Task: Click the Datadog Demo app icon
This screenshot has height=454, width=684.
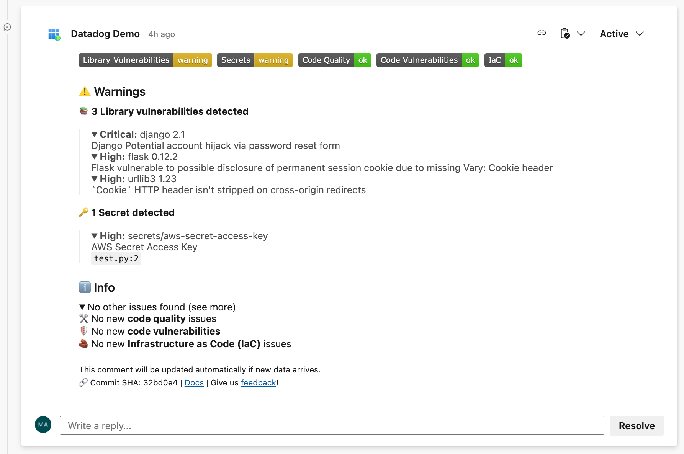Action: [54, 34]
